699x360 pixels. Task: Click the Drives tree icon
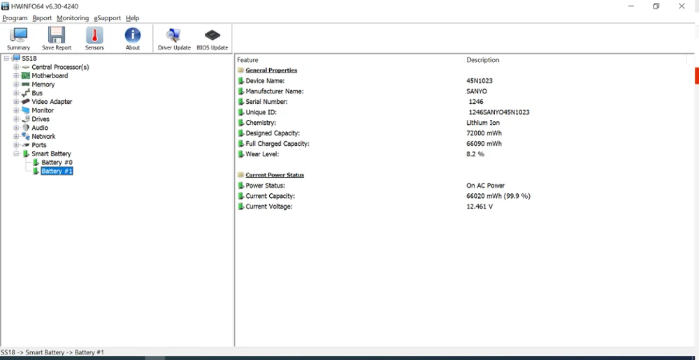point(25,119)
